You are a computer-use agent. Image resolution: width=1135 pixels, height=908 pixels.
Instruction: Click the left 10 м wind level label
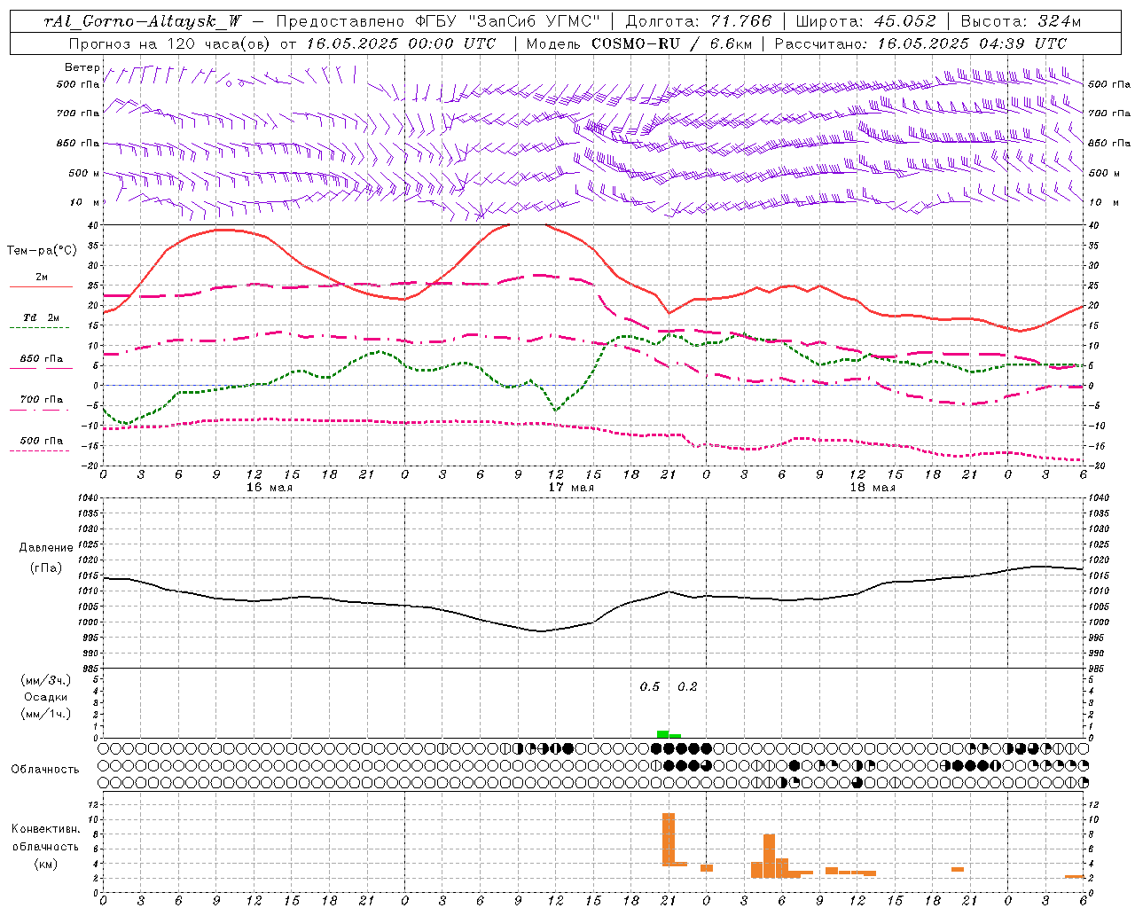pos(85,202)
